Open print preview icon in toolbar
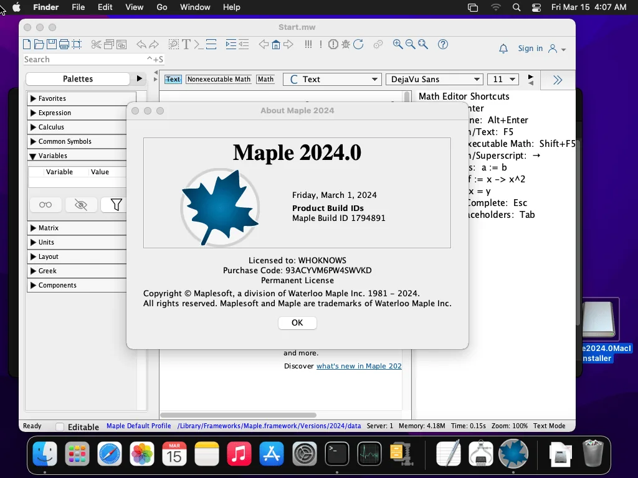The height and width of the screenshot is (478, 638). coord(77,44)
